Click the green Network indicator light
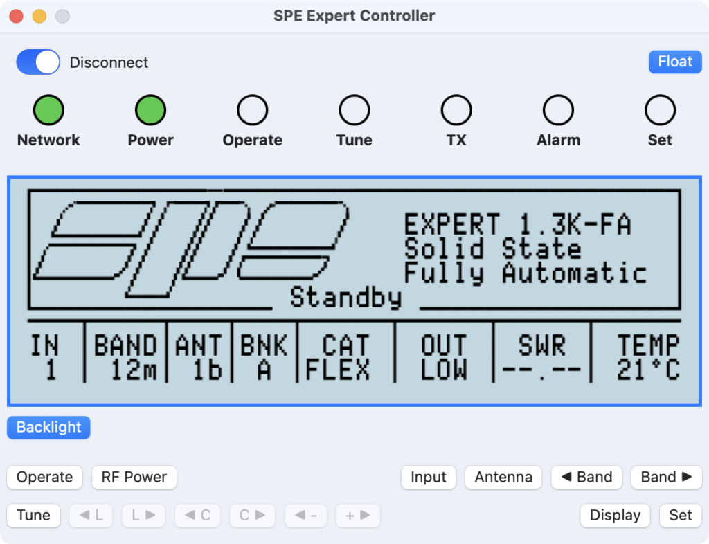The height and width of the screenshot is (544, 709). coord(48,110)
